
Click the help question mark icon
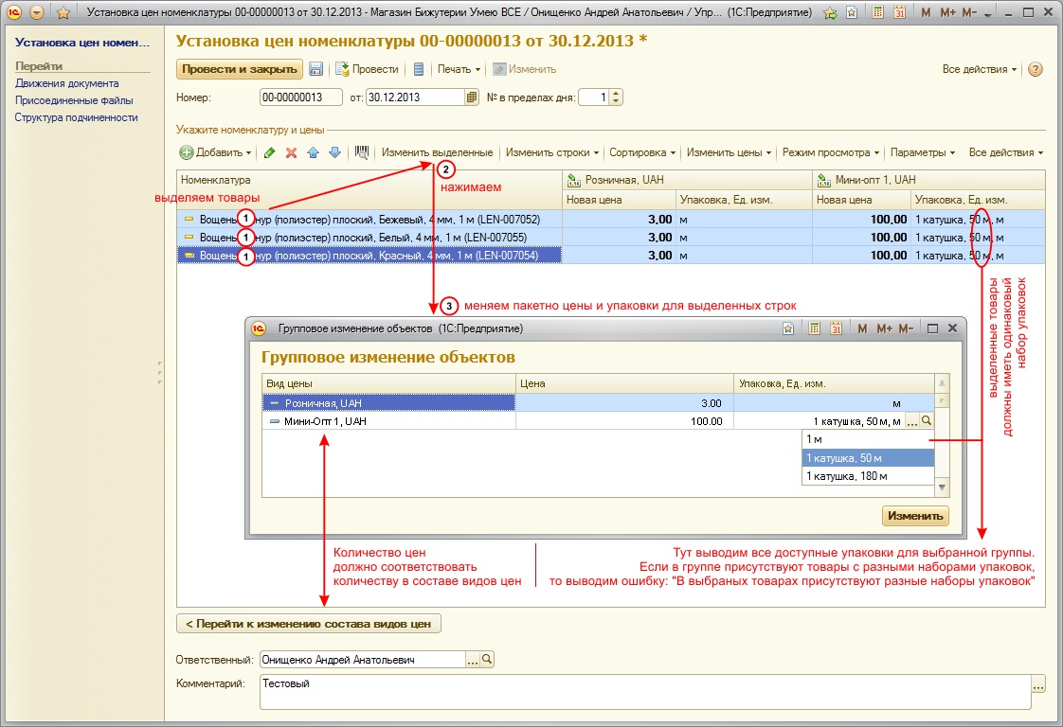coord(1035,69)
